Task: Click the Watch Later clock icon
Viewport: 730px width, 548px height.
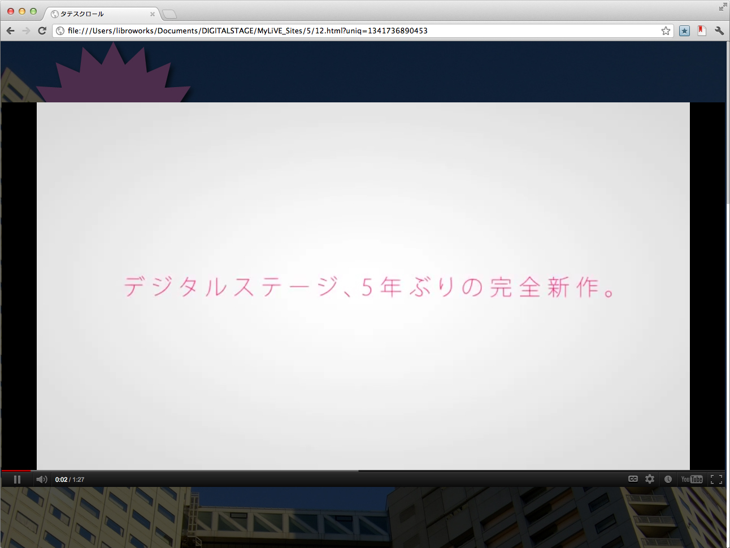Action: coord(668,479)
